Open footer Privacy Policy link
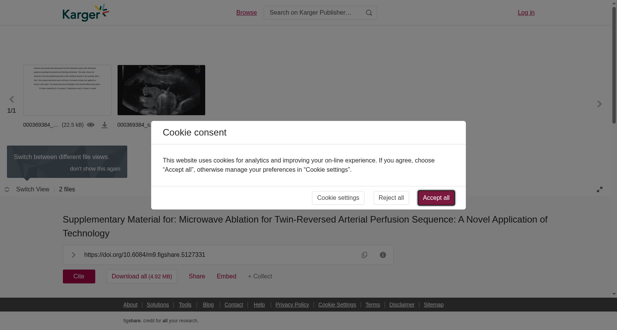This screenshot has height=330, width=617. click(x=292, y=305)
